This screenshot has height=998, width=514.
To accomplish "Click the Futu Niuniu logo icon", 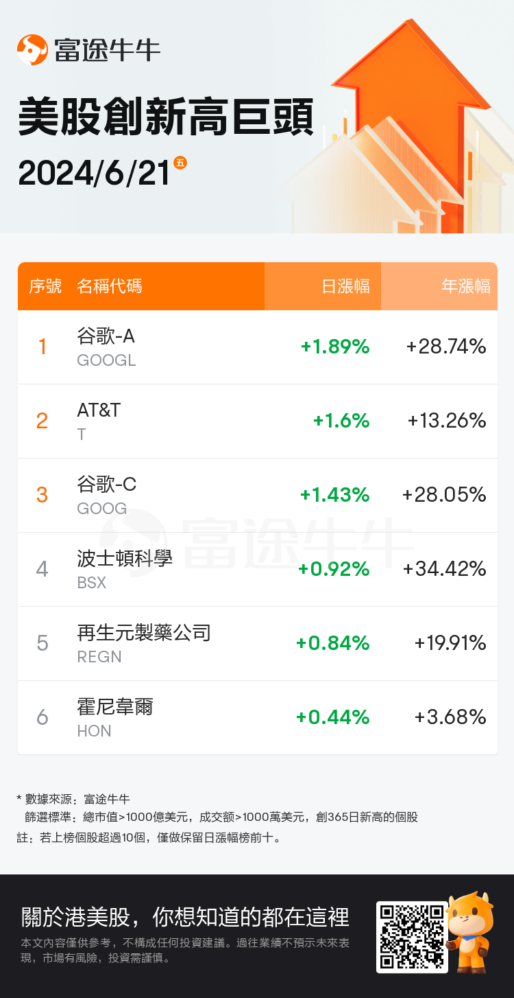I will click(x=33, y=49).
